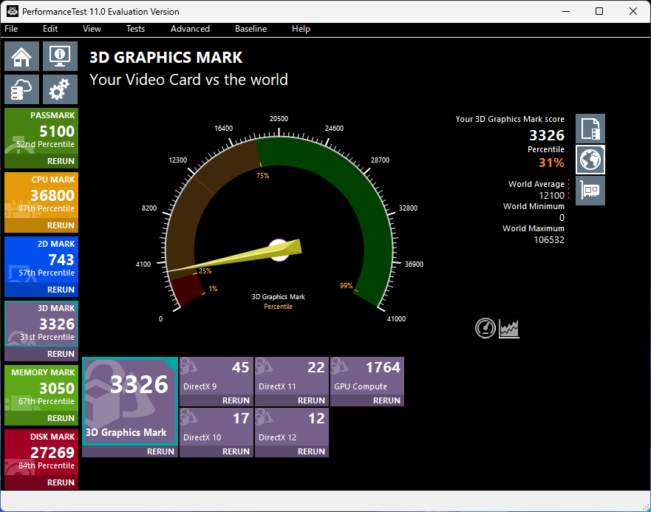Rerun the DirectX 12 test

tap(311, 451)
